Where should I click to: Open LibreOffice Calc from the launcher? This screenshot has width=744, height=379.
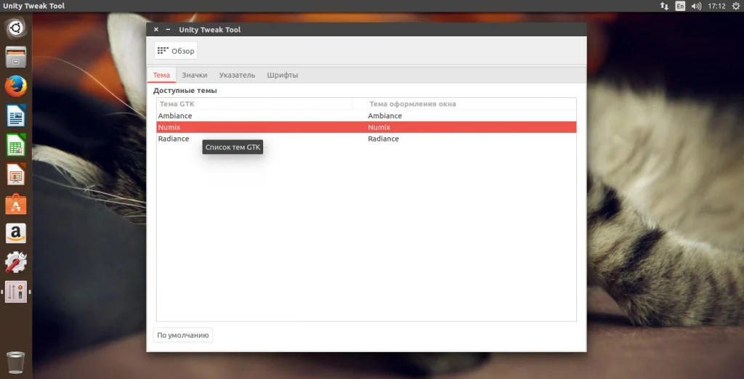pos(16,145)
